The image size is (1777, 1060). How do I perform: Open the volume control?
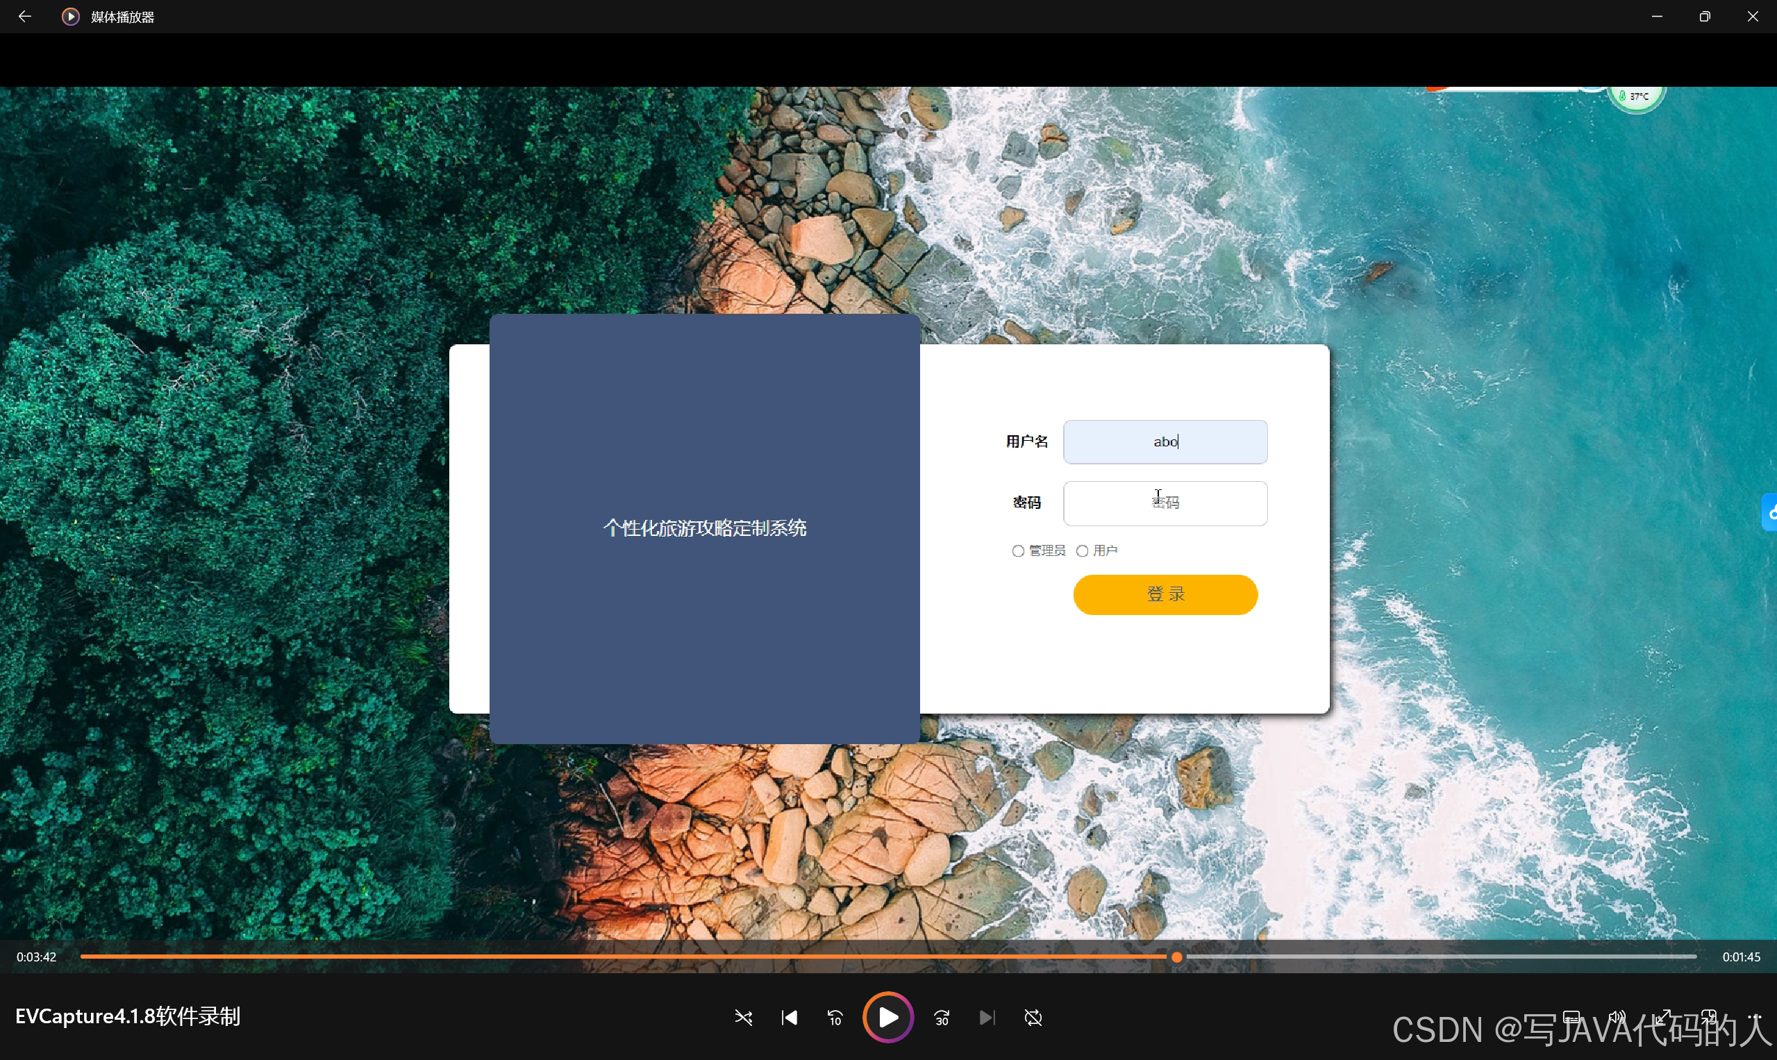click(x=1616, y=1017)
